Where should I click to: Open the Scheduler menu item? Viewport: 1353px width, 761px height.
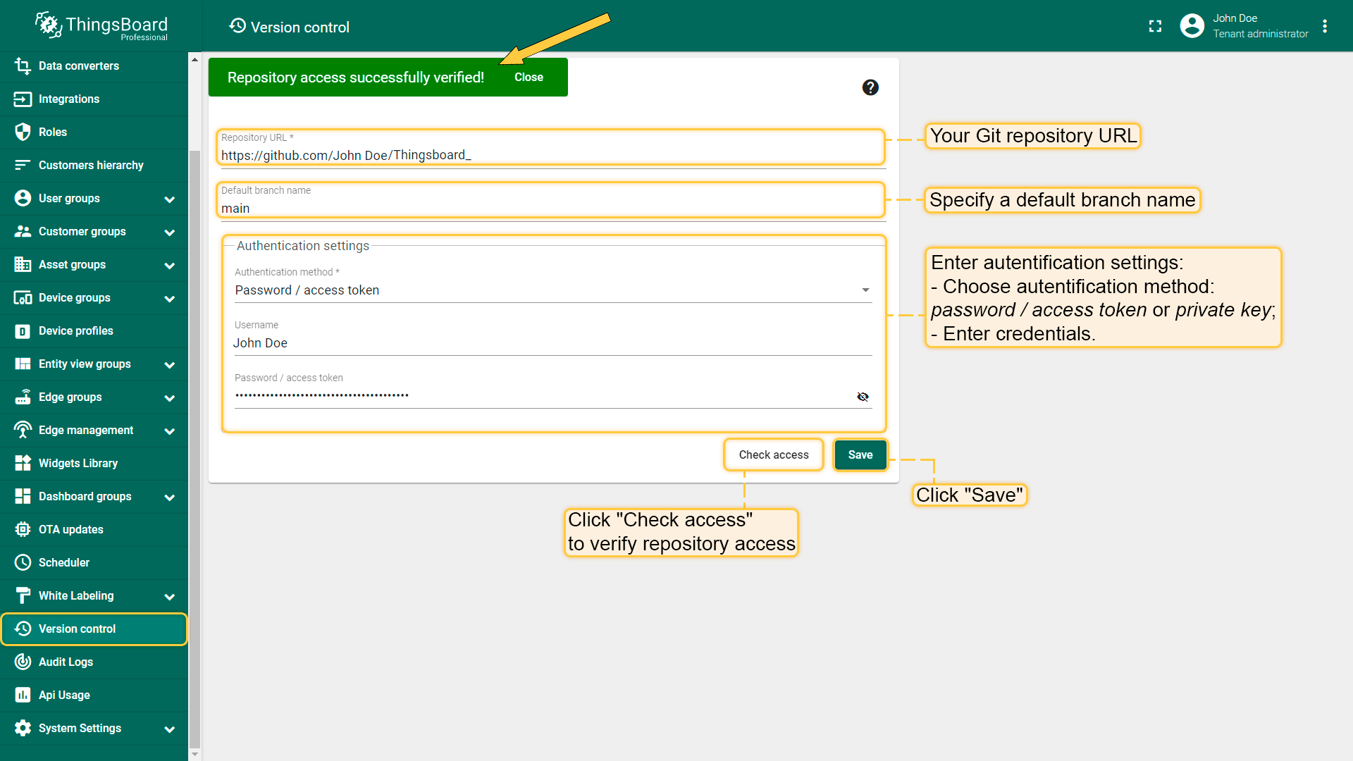point(94,562)
